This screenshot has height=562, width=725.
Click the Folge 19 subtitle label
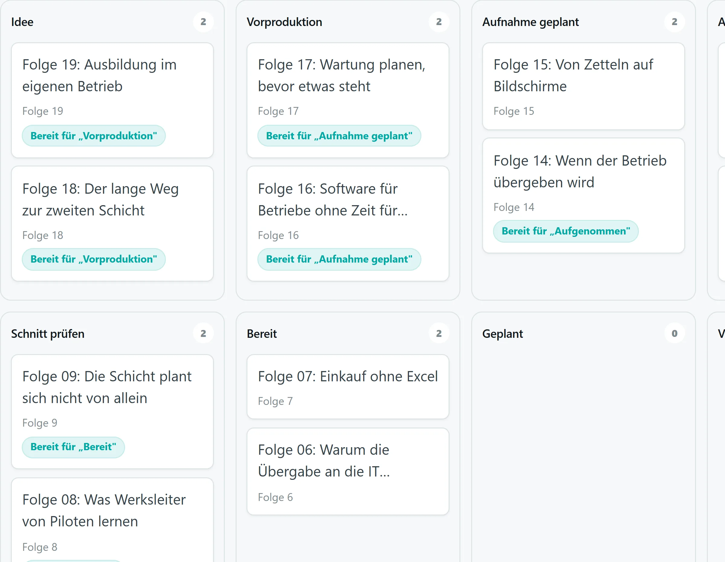coord(43,111)
